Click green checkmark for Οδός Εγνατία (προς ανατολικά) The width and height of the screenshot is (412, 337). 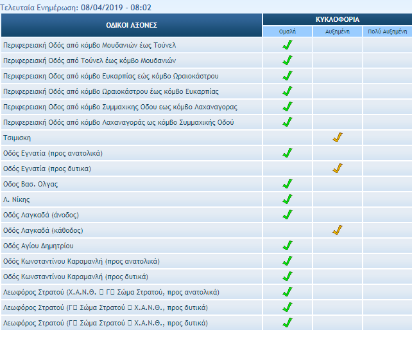click(x=288, y=153)
